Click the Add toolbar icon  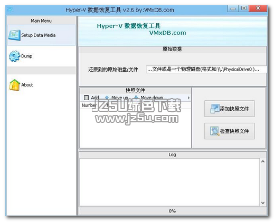pos(86,98)
